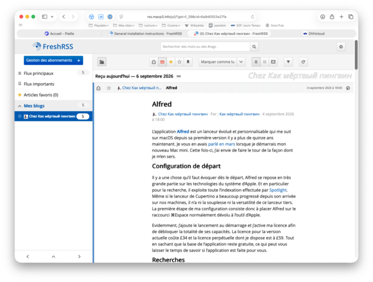Image resolution: width=373 pixels, height=282 pixels.
Task: Star the Alfred article as favorite
Action: (109, 88)
